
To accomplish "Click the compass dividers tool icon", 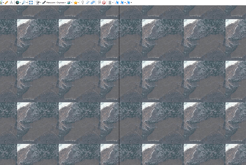I will coord(11,2).
